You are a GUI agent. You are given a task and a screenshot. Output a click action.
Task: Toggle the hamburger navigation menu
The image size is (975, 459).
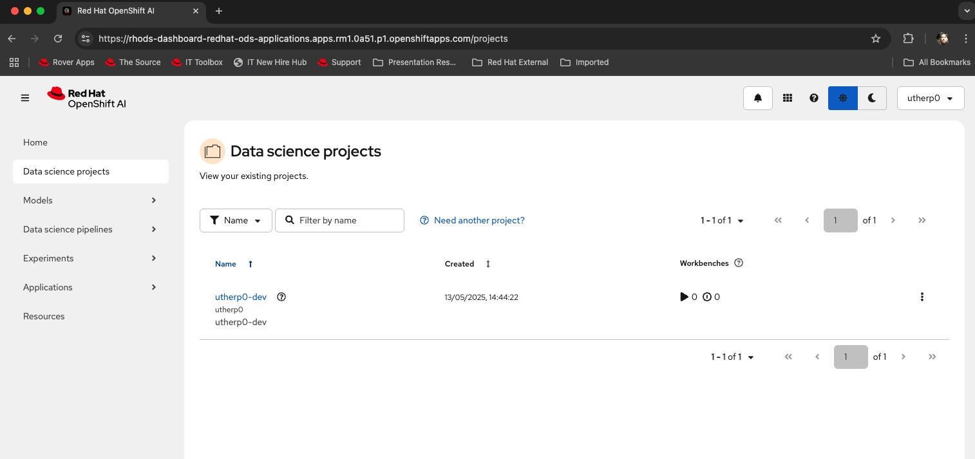(x=25, y=98)
